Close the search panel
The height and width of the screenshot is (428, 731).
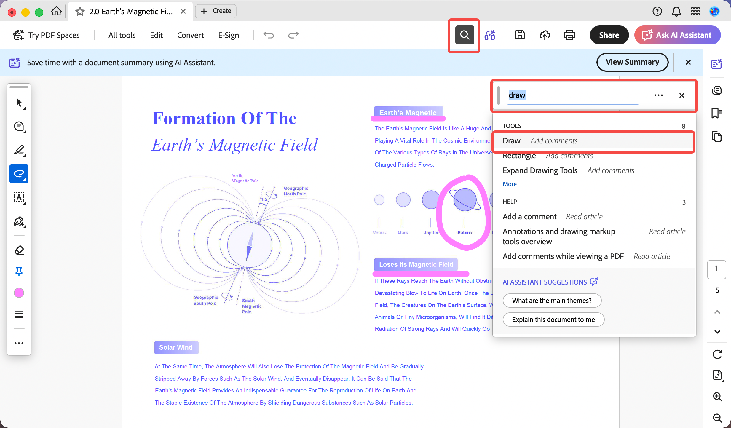pyautogui.click(x=681, y=95)
